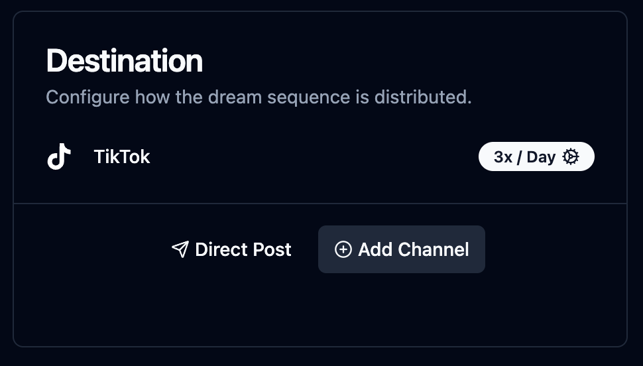
Task: Open the 3x / Day frequency badge
Action: (x=536, y=156)
